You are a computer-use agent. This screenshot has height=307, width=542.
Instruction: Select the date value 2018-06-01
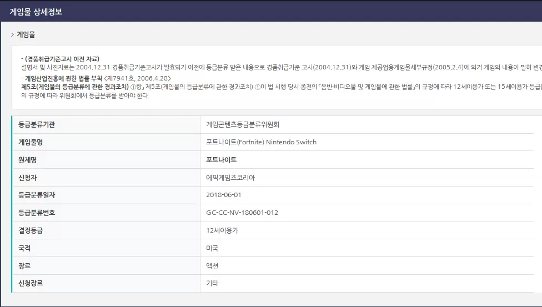(224, 195)
